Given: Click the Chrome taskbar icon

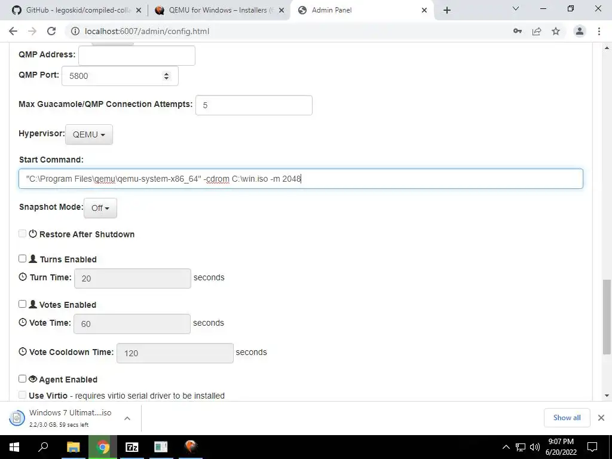Looking at the screenshot, I should click(x=103, y=447).
